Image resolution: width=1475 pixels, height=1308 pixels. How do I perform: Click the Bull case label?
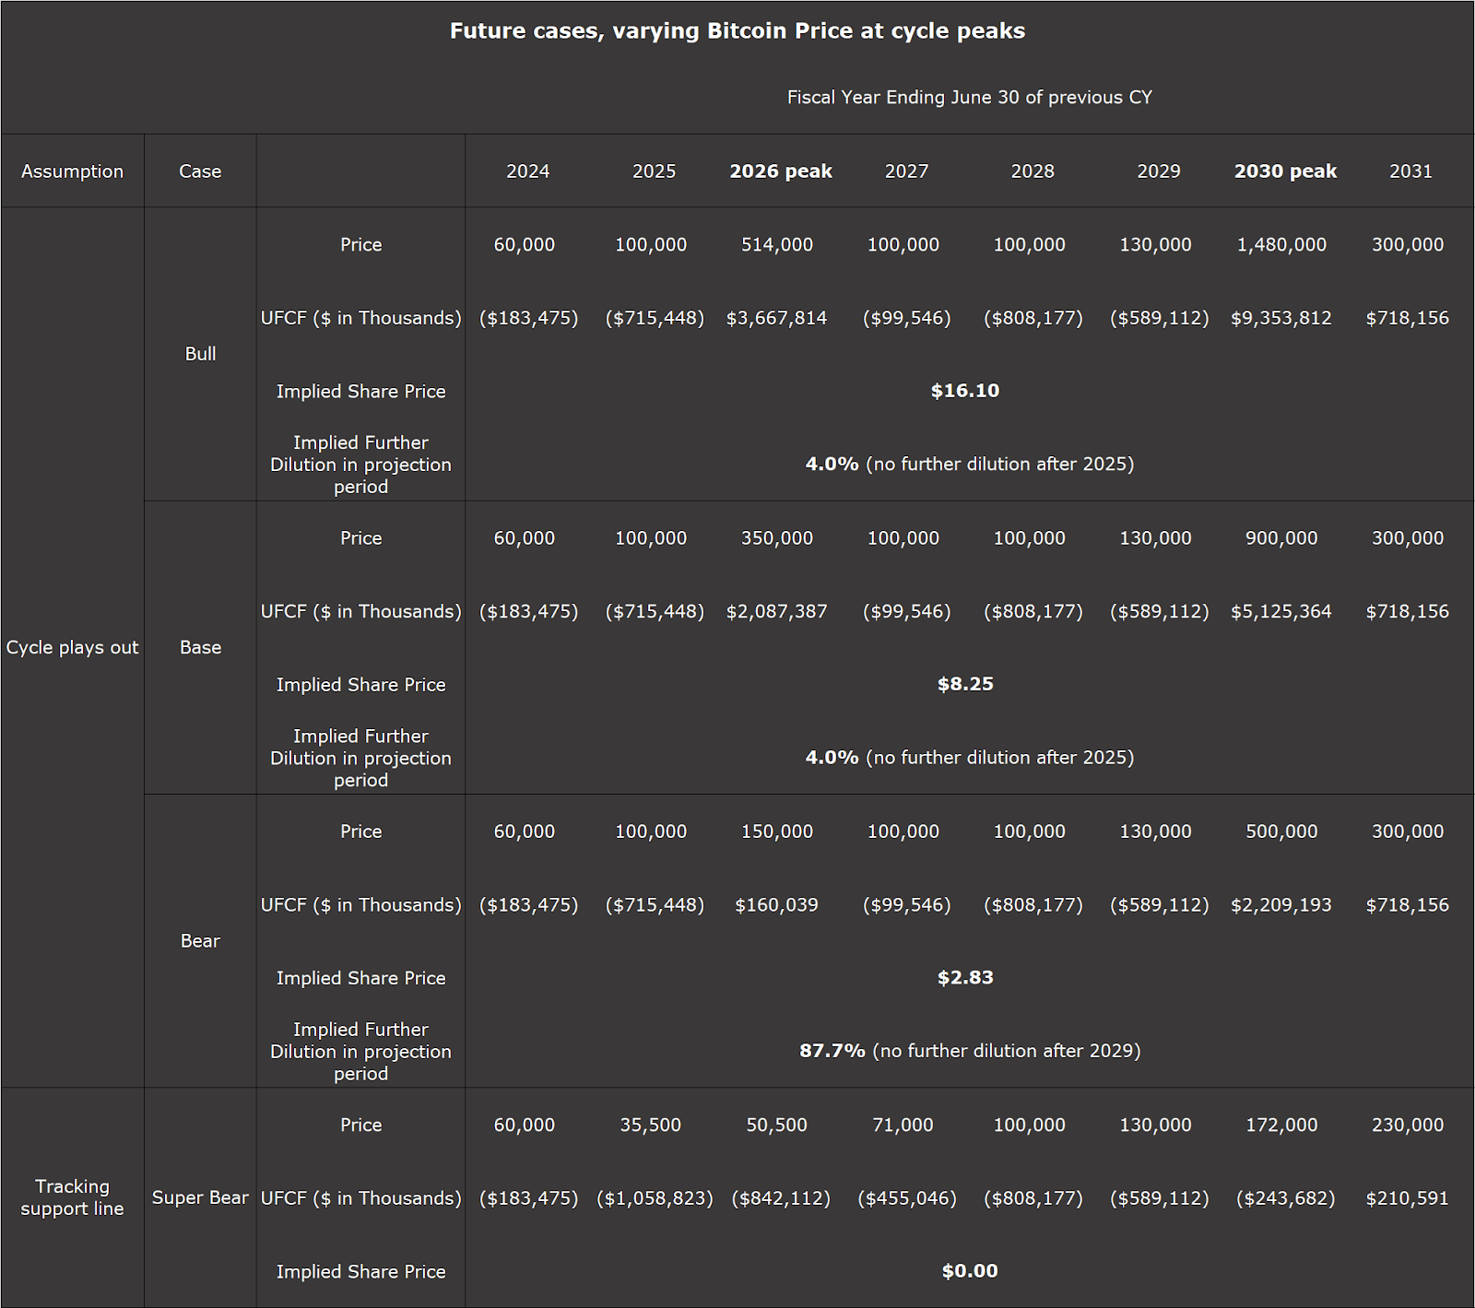pyautogui.click(x=200, y=353)
